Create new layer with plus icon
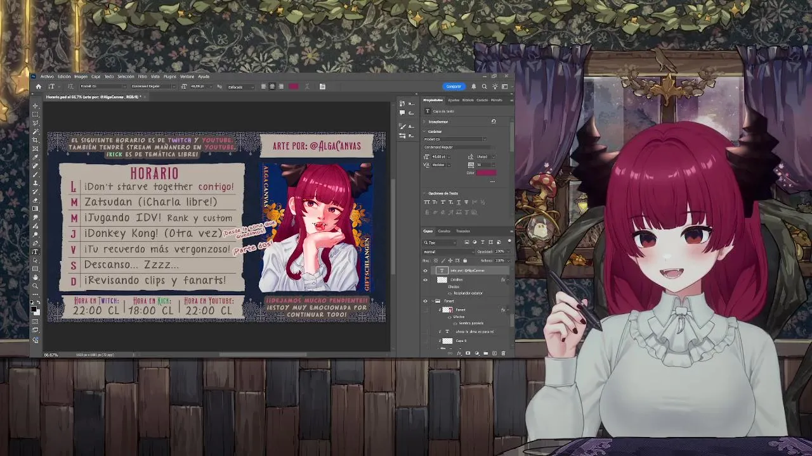Viewport: 812px width, 456px height. tap(494, 353)
